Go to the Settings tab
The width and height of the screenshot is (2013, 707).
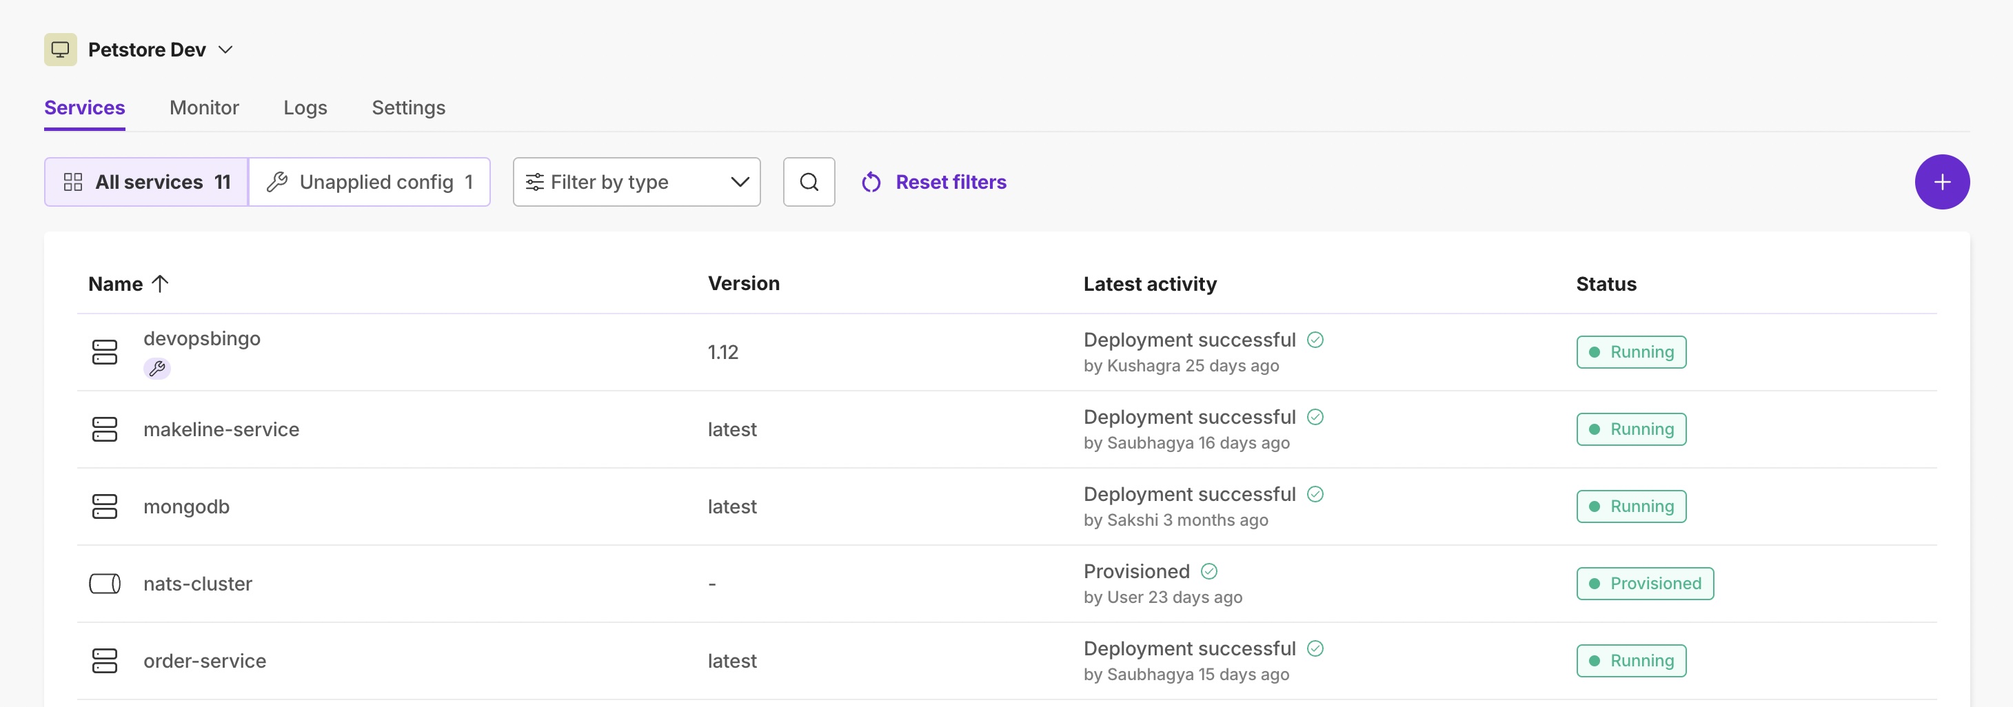pos(409,107)
